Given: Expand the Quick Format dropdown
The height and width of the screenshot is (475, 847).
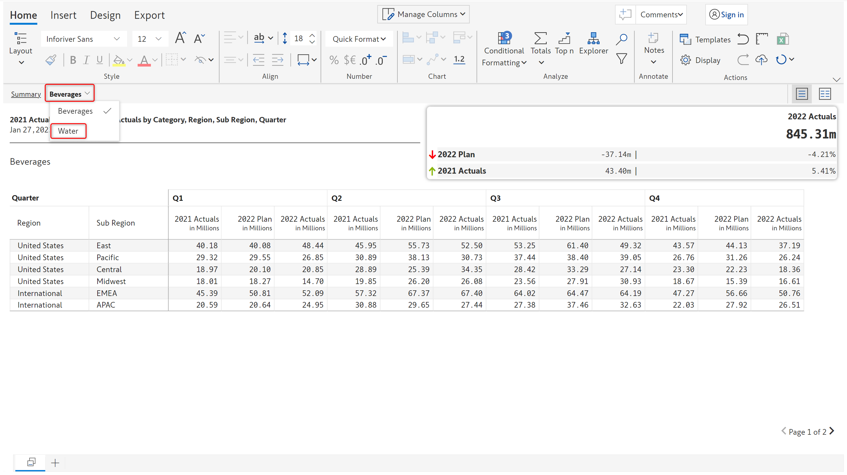Looking at the screenshot, I should [x=359, y=39].
